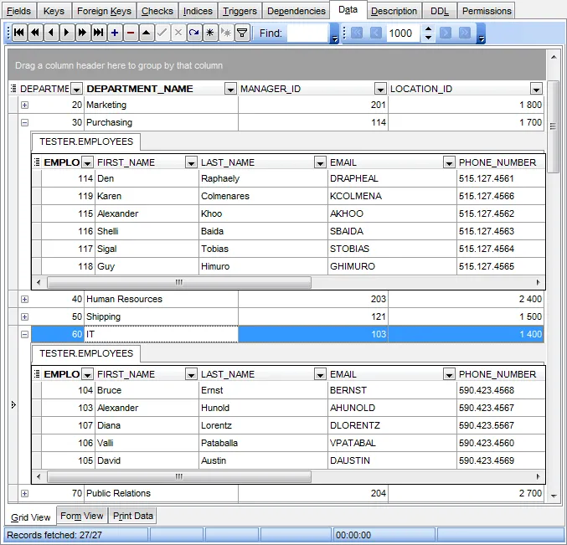Cancel edit with X button
This screenshot has width=567, height=545.
(x=178, y=33)
